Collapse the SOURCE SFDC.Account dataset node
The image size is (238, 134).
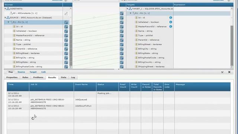click(x=5, y=17)
